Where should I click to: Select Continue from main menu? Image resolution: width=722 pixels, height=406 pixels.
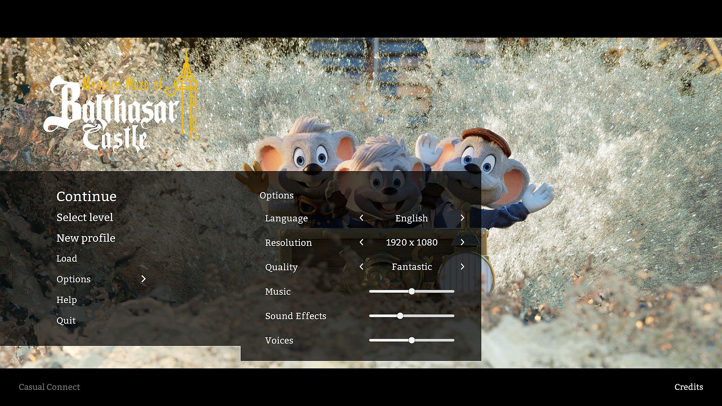coord(86,196)
